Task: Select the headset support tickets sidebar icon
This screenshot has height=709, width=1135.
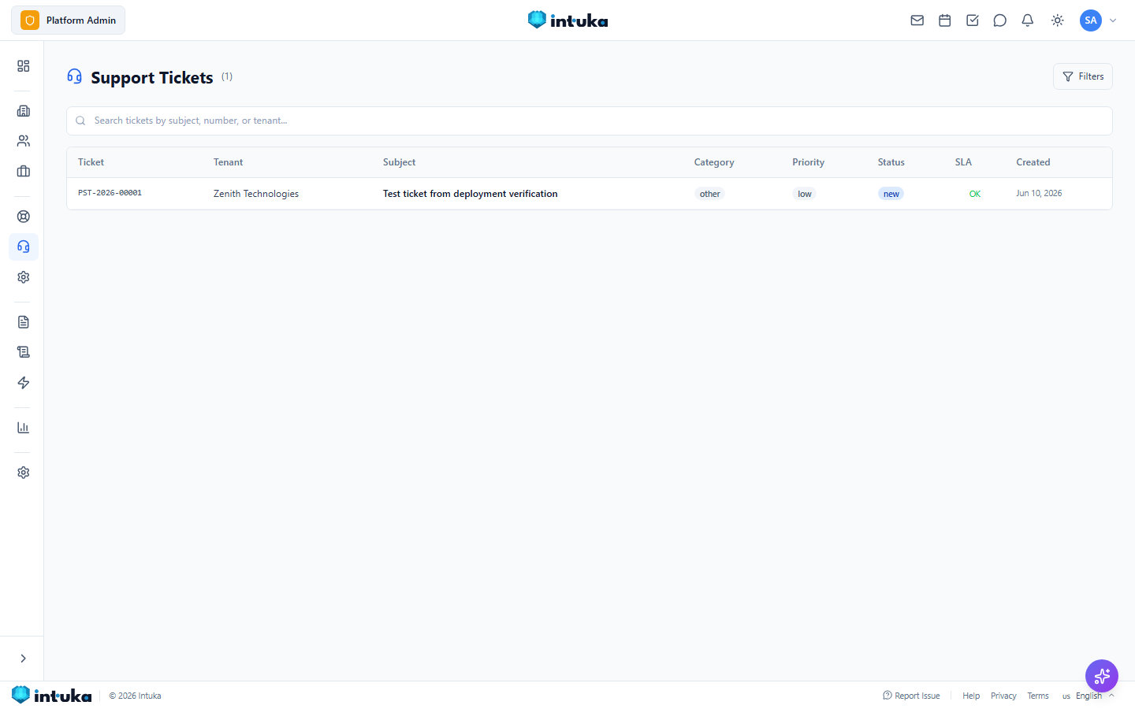Action: click(x=24, y=247)
